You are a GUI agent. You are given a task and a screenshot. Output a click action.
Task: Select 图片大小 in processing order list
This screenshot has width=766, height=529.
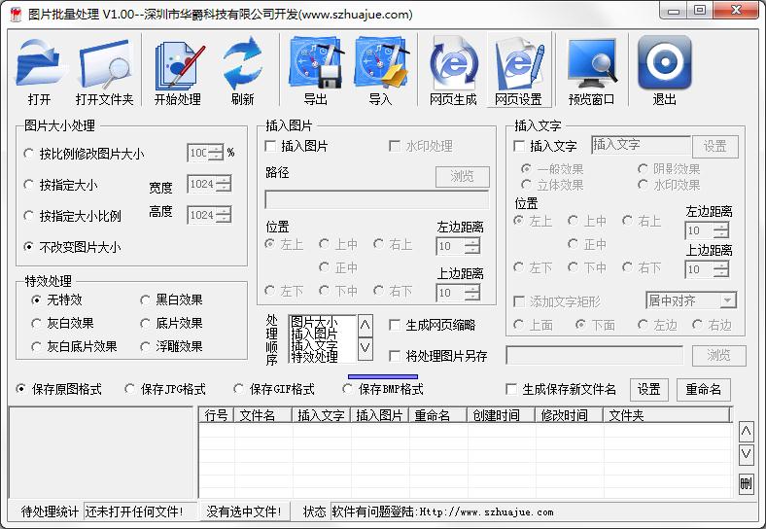(314, 322)
